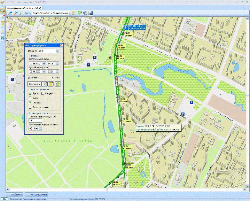Viewport: 250px width, 201px height.
Task: Click the speed threshold input field
Action: 35,121
